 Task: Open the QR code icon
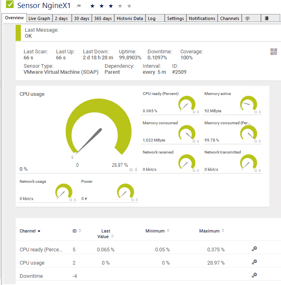pyautogui.click(x=274, y=52)
